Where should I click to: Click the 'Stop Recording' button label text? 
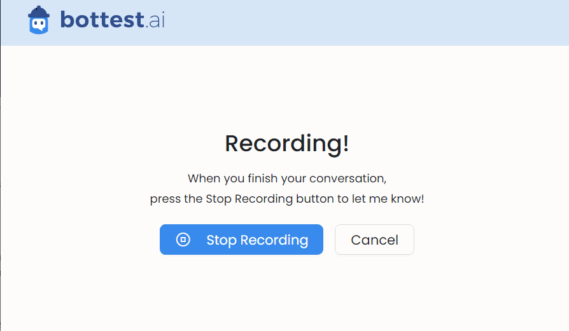257,240
